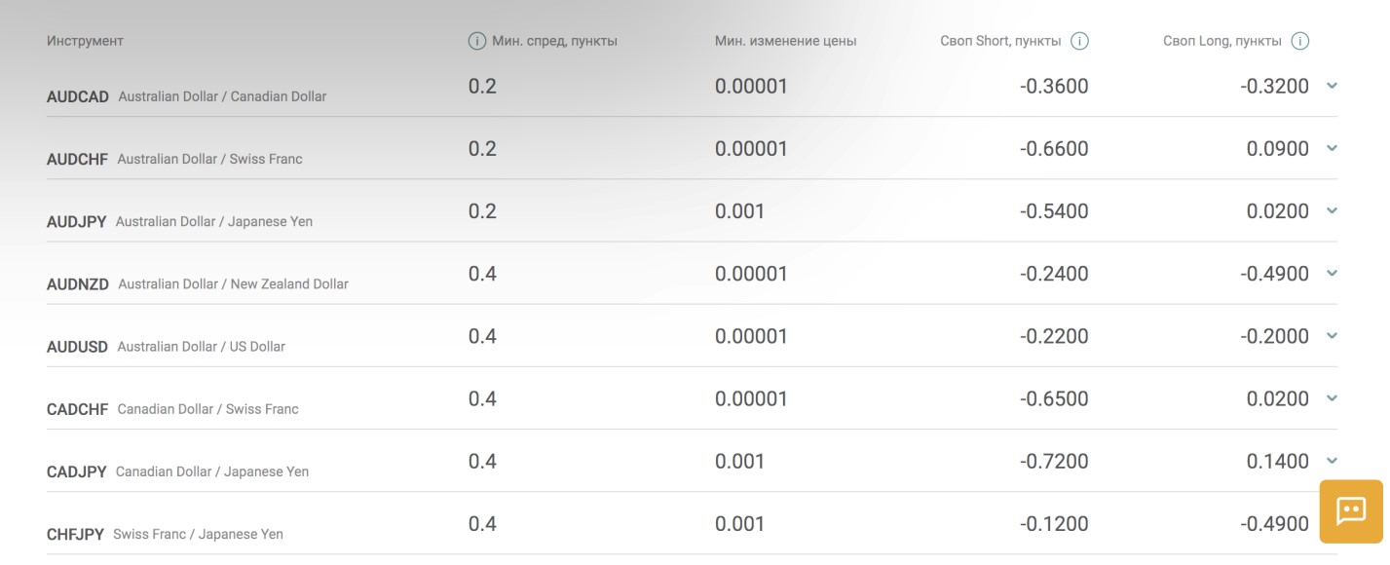
Task: Expand the CADJPY row chevron
Action: [1332, 460]
